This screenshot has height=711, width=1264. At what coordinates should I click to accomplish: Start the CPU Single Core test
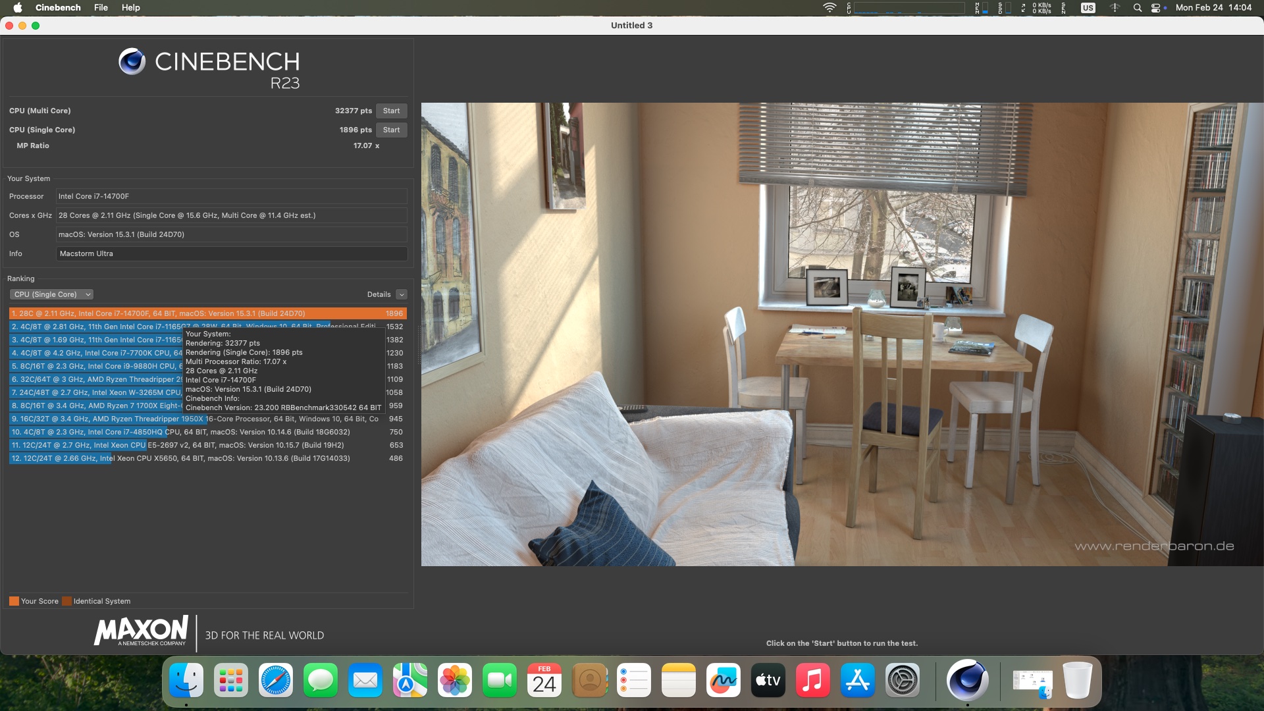[x=391, y=130]
